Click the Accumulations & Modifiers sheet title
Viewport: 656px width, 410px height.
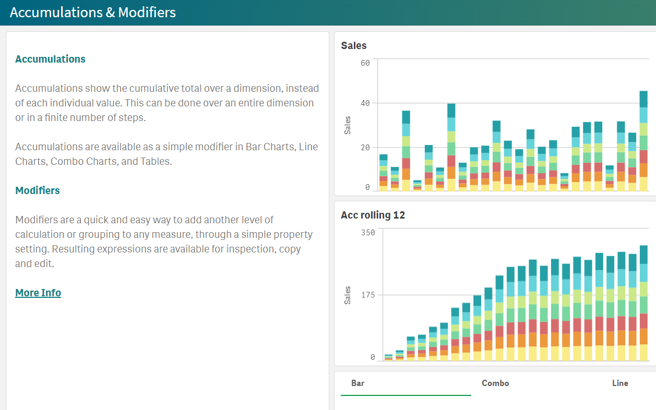93,12
